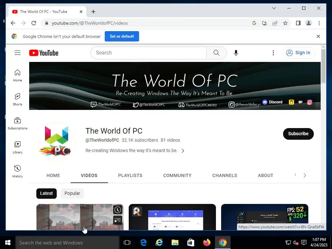Switch to the HOME channel tab
332x249 pixels.
53,175
